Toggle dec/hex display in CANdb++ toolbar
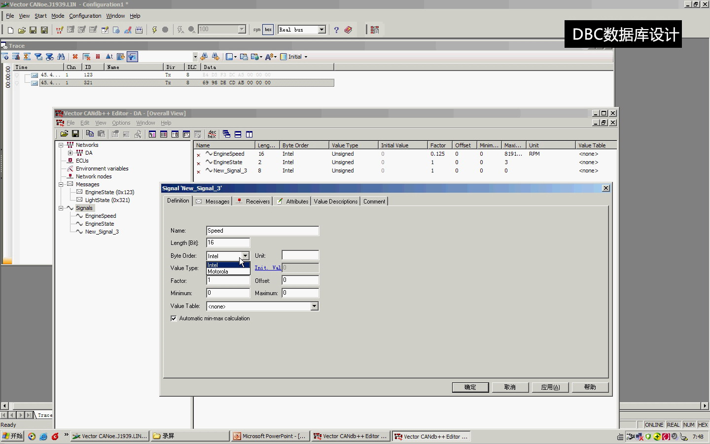The height and width of the screenshot is (444, 710). pos(212,134)
